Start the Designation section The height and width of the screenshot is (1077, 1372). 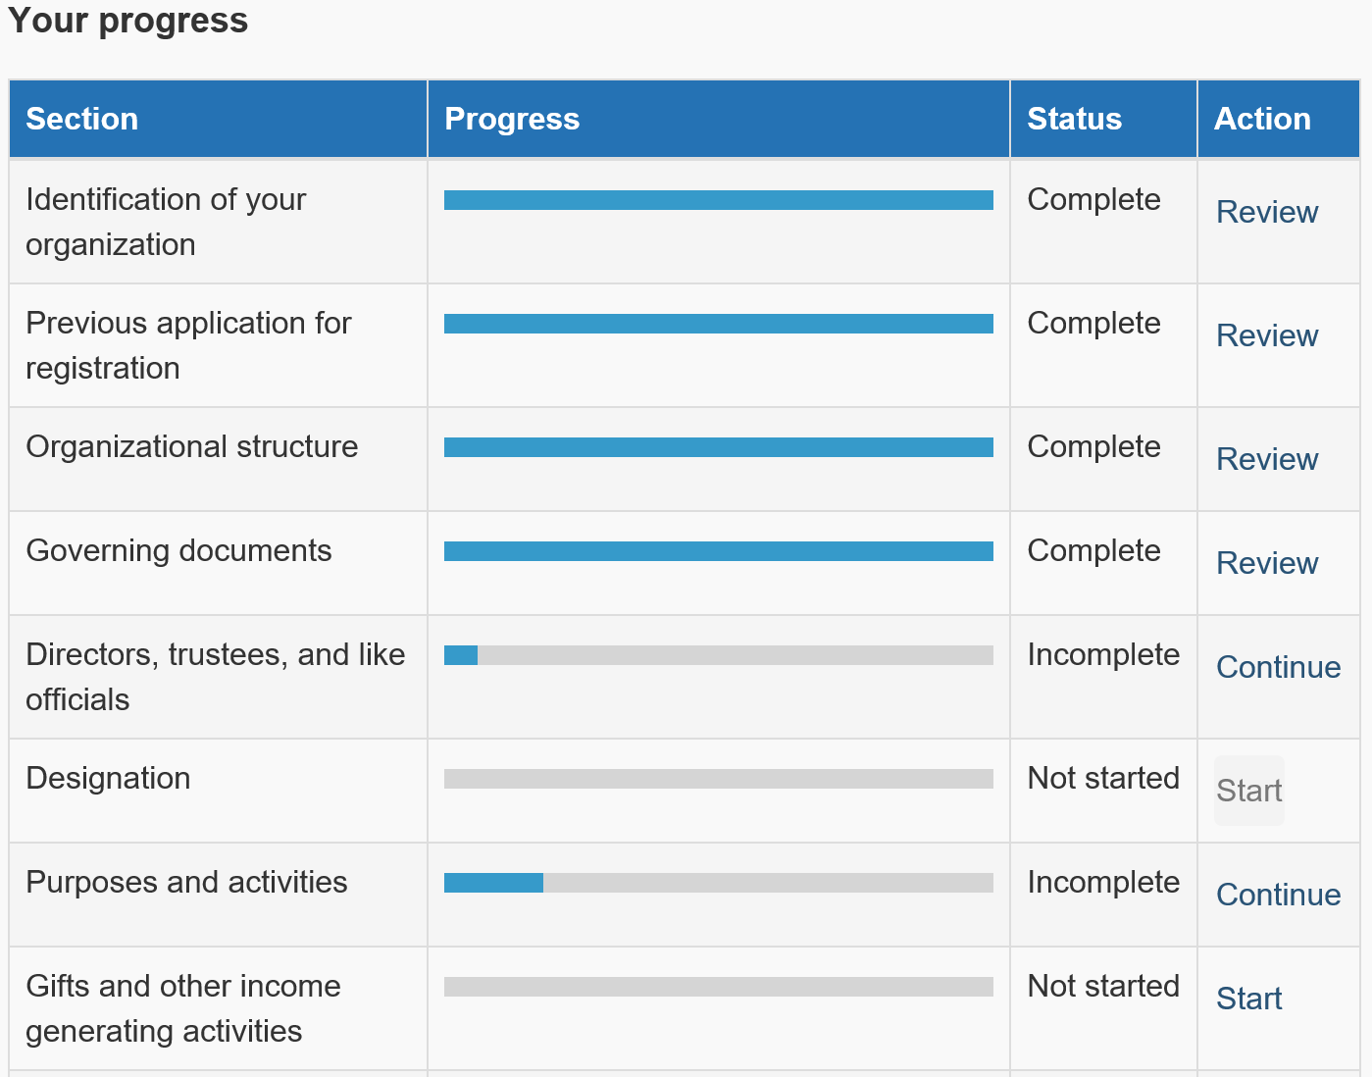point(1248,791)
